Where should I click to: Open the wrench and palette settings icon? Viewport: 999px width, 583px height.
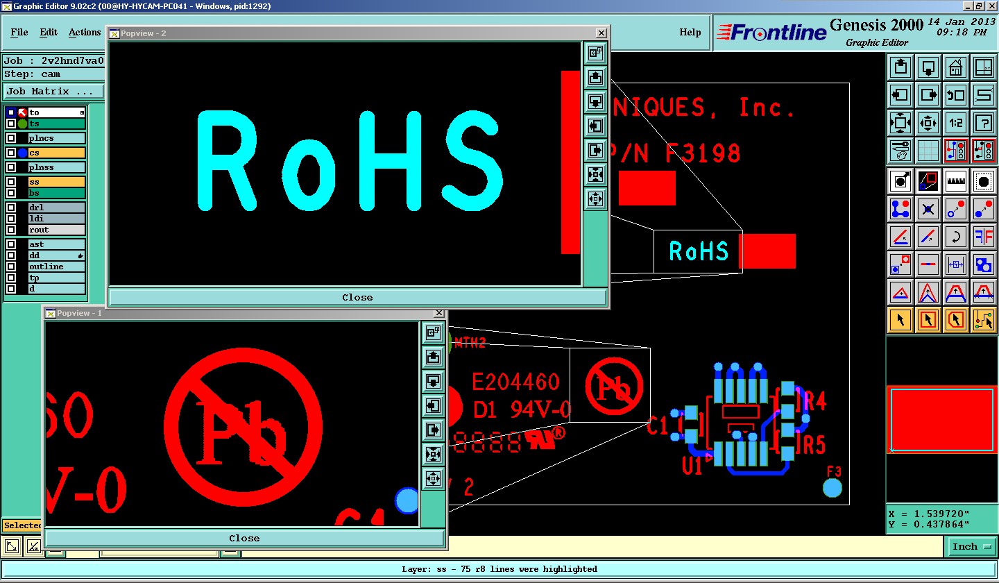900,151
